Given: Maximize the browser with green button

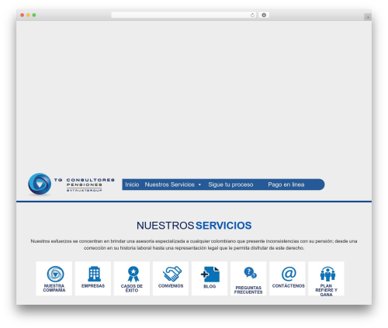Looking at the screenshot, I should click(x=34, y=15).
